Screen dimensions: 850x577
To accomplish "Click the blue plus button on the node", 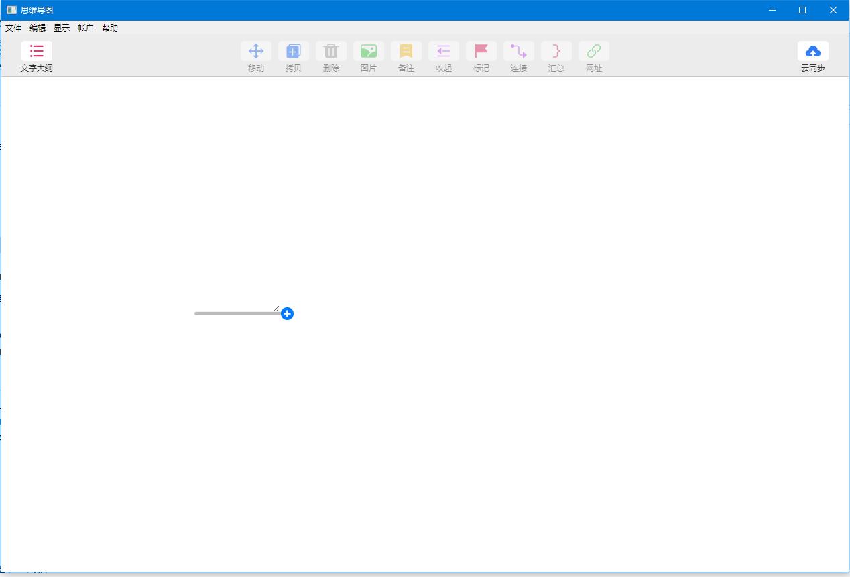I will point(288,313).
